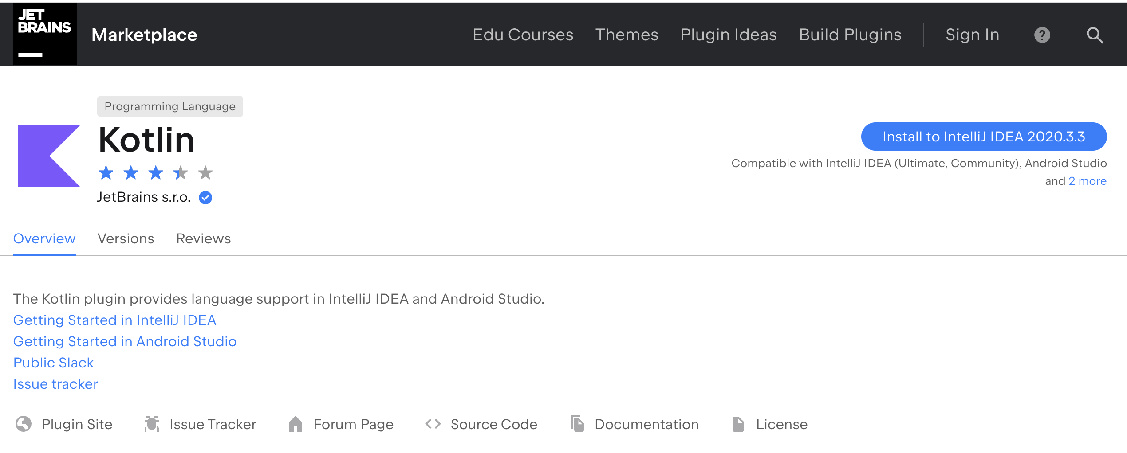Viewport: 1127px width, 453px height.
Task: Open the Source Code text link
Action: point(494,424)
